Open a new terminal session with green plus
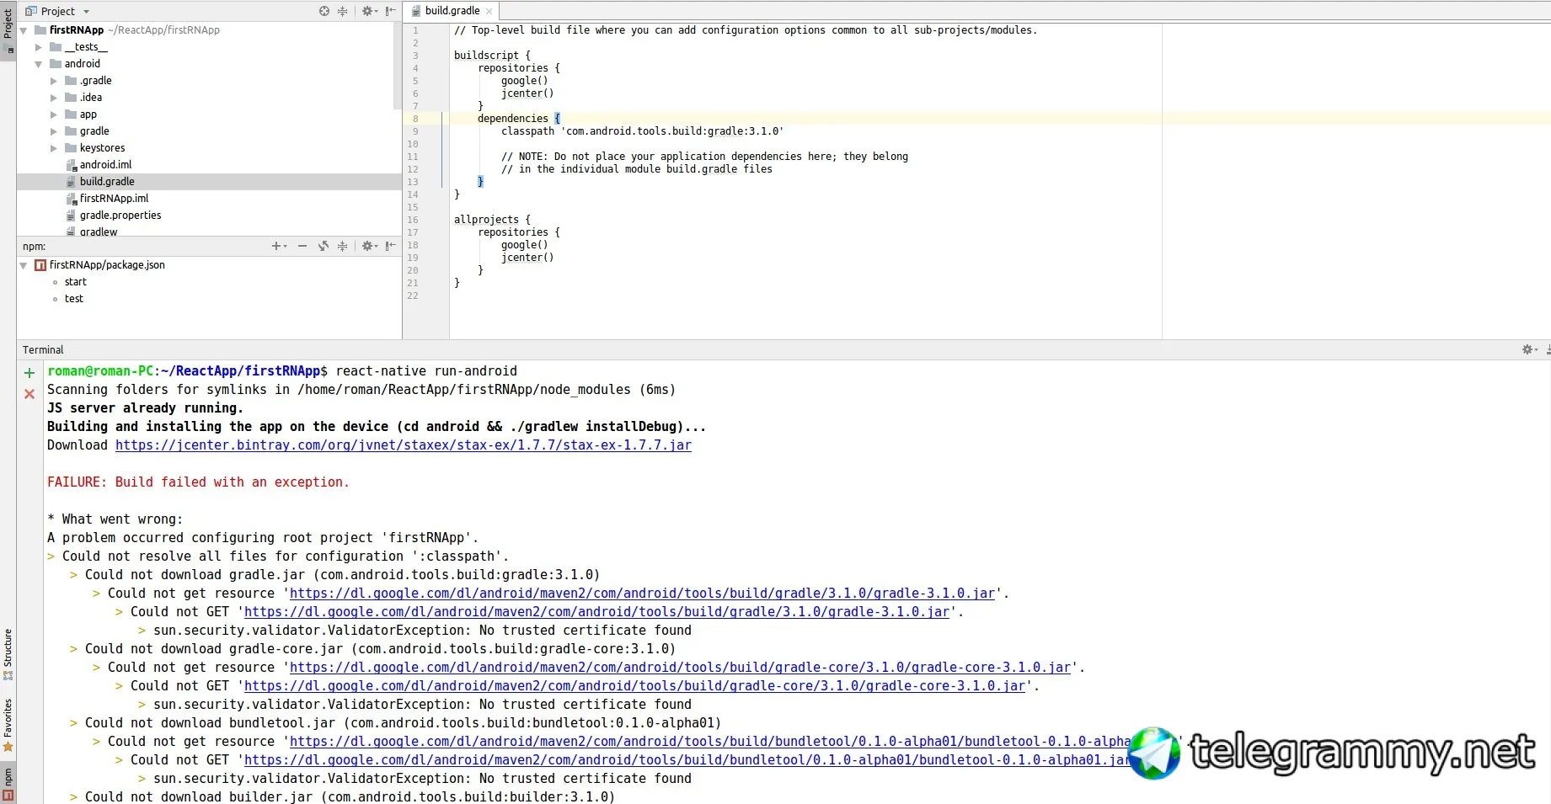Viewport: 1551px width, 804px height. coord(29,373)
